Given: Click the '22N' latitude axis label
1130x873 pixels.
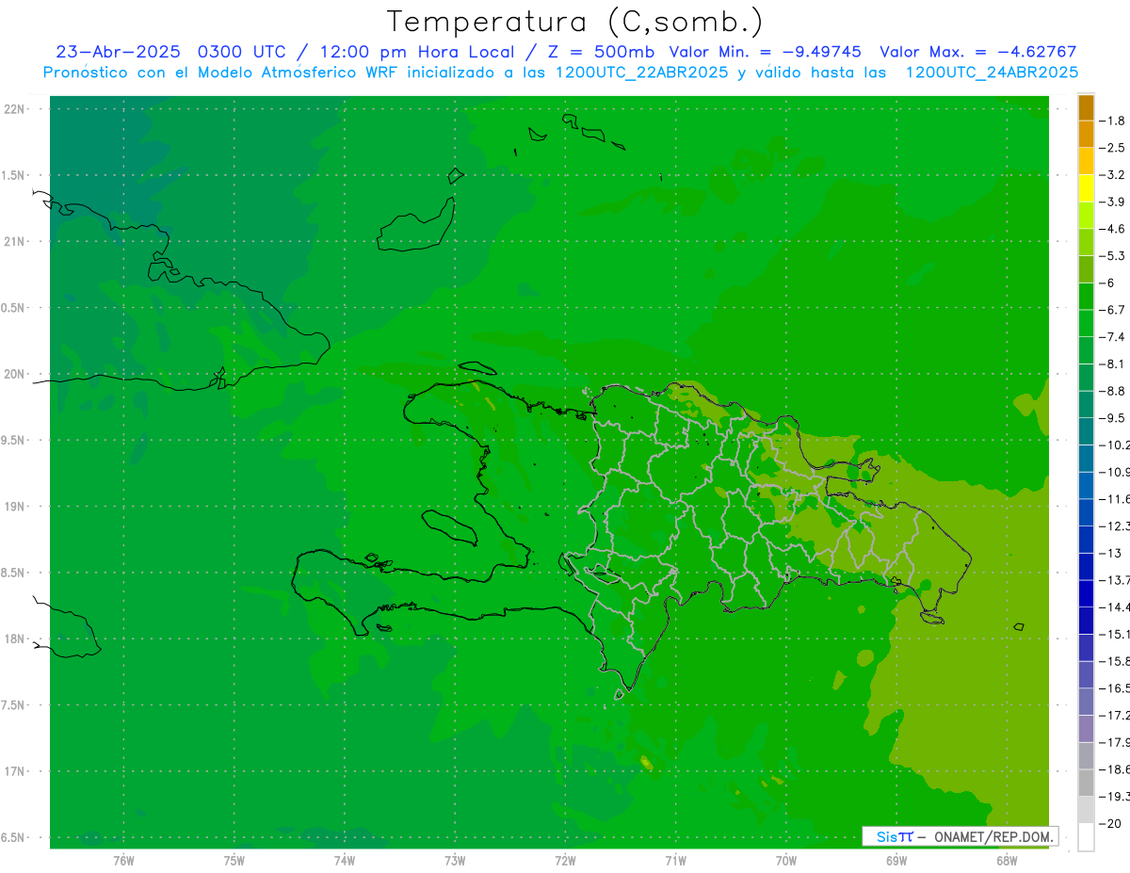Looking at the screenshot, I should coord(16,108).
